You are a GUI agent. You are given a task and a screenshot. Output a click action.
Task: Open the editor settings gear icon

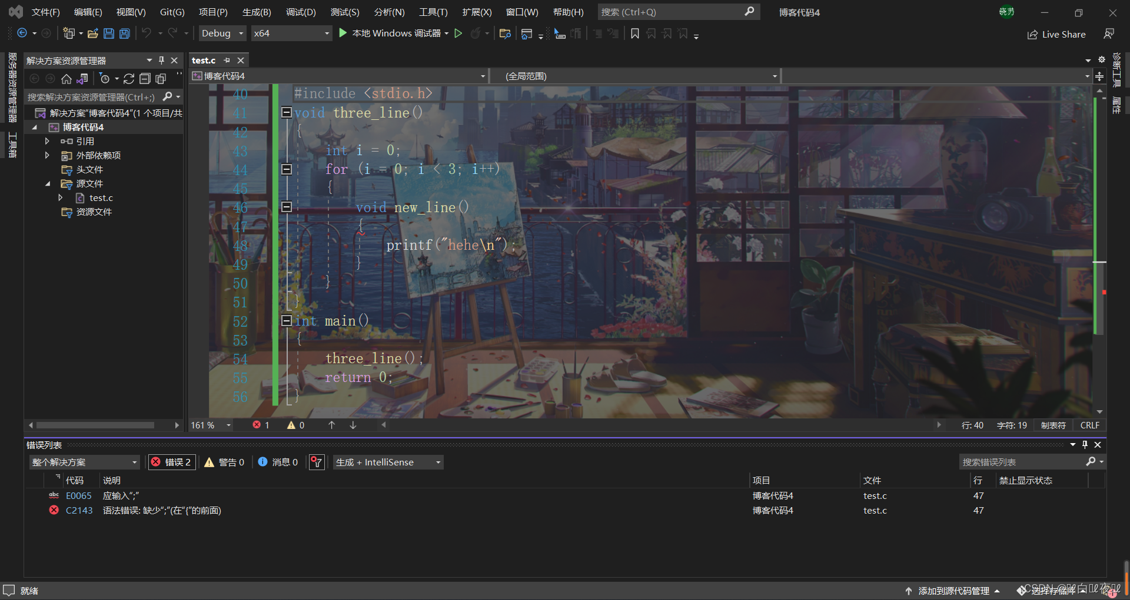click(1102, 59)
